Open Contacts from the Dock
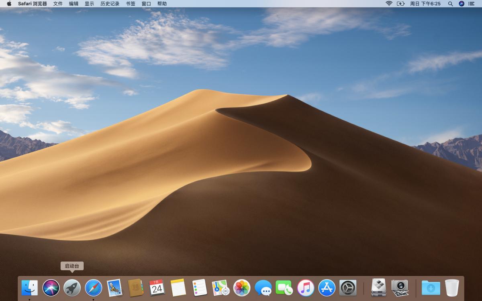This screenshot has width=482, height=301. [136, 288]
